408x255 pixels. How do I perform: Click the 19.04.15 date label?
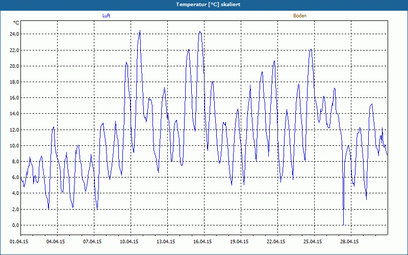(239, 242)
